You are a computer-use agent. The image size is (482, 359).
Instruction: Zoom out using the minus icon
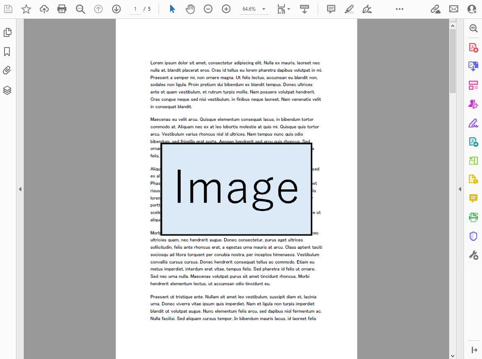point(208,9)
